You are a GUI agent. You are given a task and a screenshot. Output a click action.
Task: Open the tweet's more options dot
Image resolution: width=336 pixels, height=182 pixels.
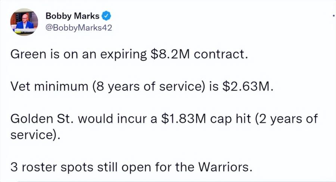click(334, 15)
